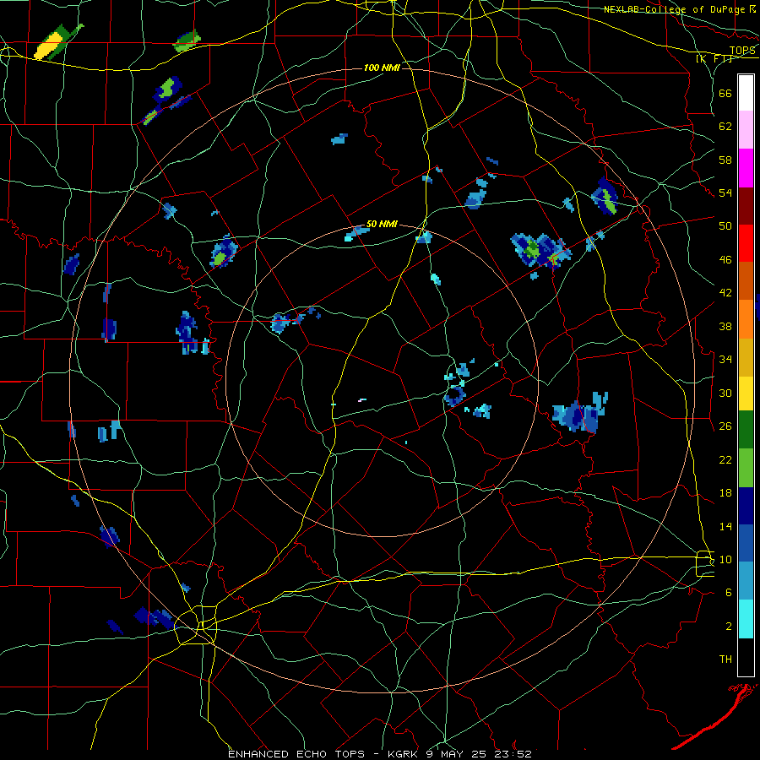
Task: Click the dark red swatch in the scale
Action: pyautogui.click(x=746, y=206)
